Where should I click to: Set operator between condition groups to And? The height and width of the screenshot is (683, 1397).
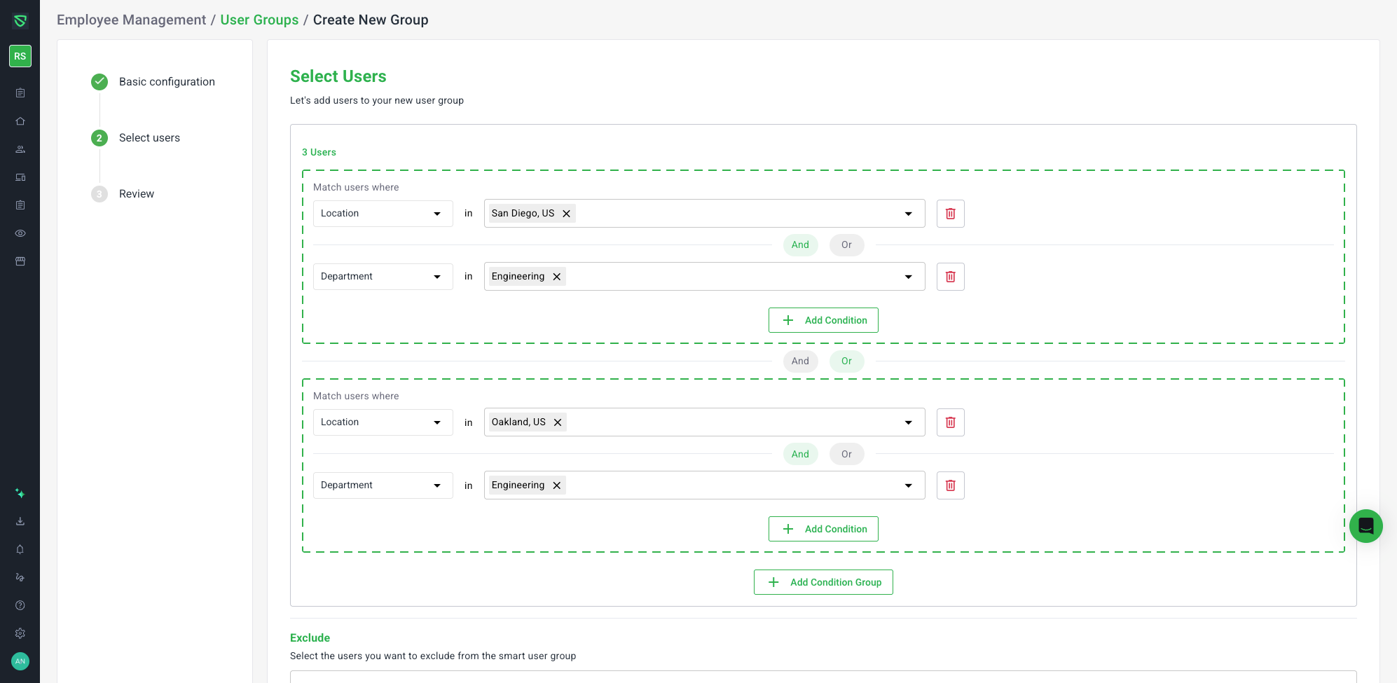point(800,361)
